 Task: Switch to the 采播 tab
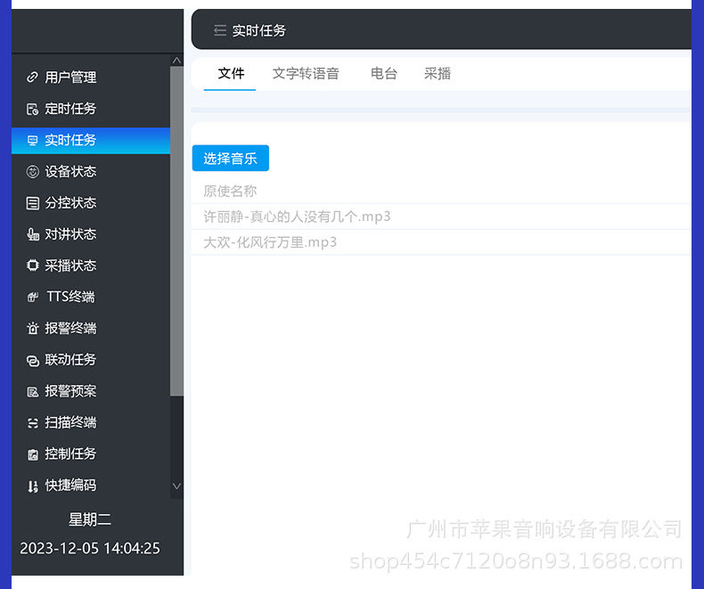pyautogui.click(x=438, y=74)
